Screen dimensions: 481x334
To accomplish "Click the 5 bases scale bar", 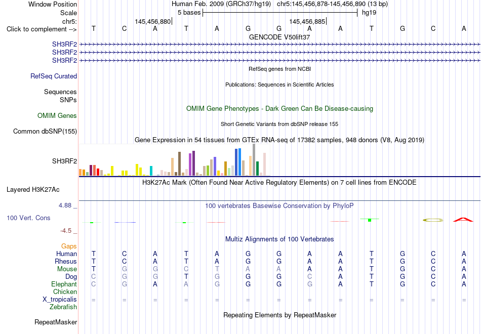I will tap(280, 13).
